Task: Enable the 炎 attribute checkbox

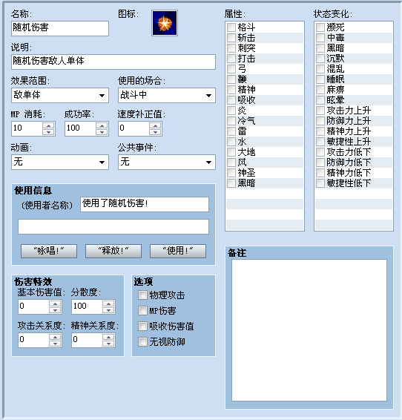Action: click(231, 111)
